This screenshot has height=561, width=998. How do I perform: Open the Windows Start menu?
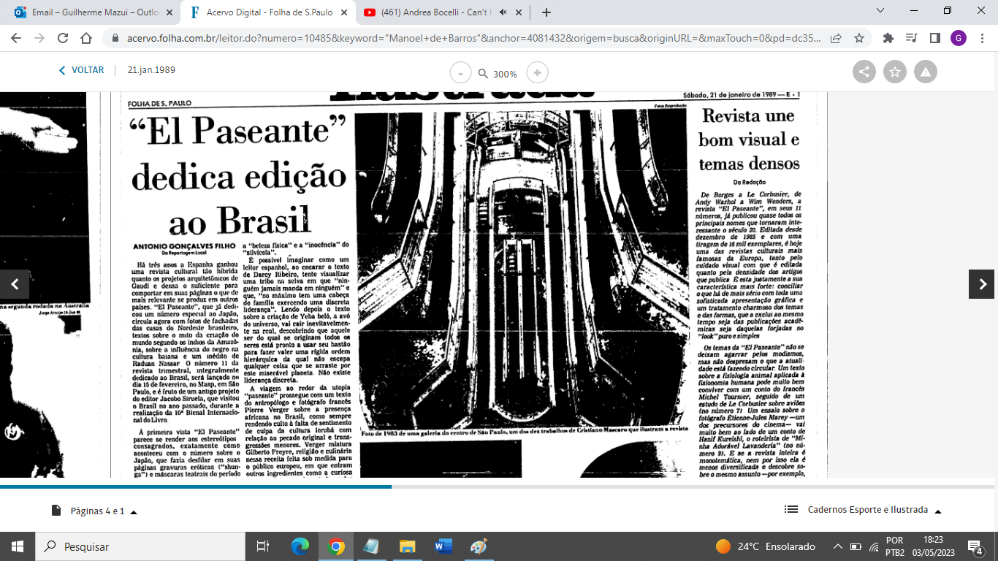point(18,546)
